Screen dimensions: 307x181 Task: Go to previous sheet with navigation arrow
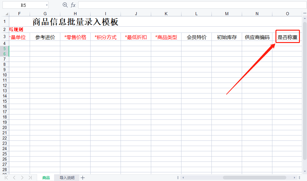(x=14, y=178)
